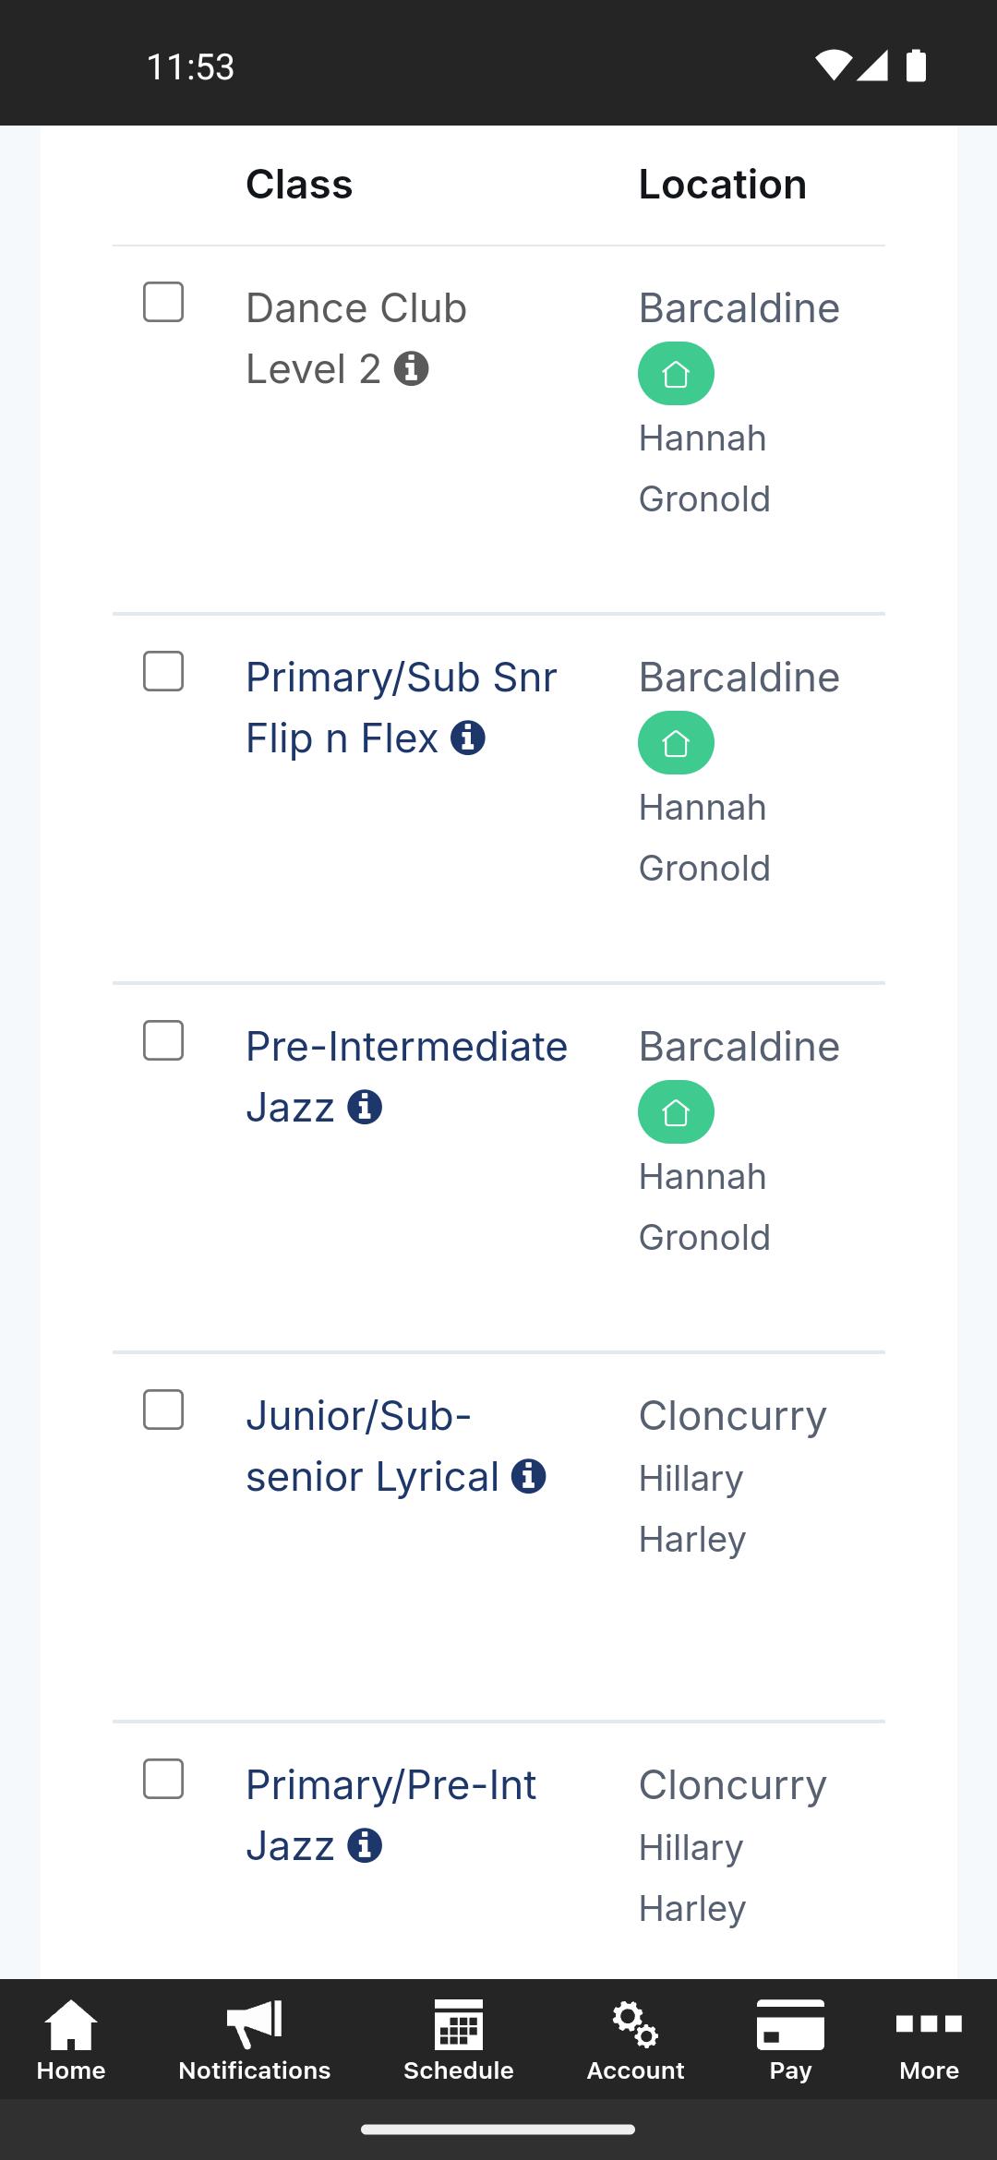Click info icon beside Dance Club Level 2
997x2160 pixels.
(x=411, y=369)
